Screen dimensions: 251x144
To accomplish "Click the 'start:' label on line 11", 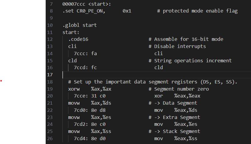I will pyautogui.click(x=71, y=32).
